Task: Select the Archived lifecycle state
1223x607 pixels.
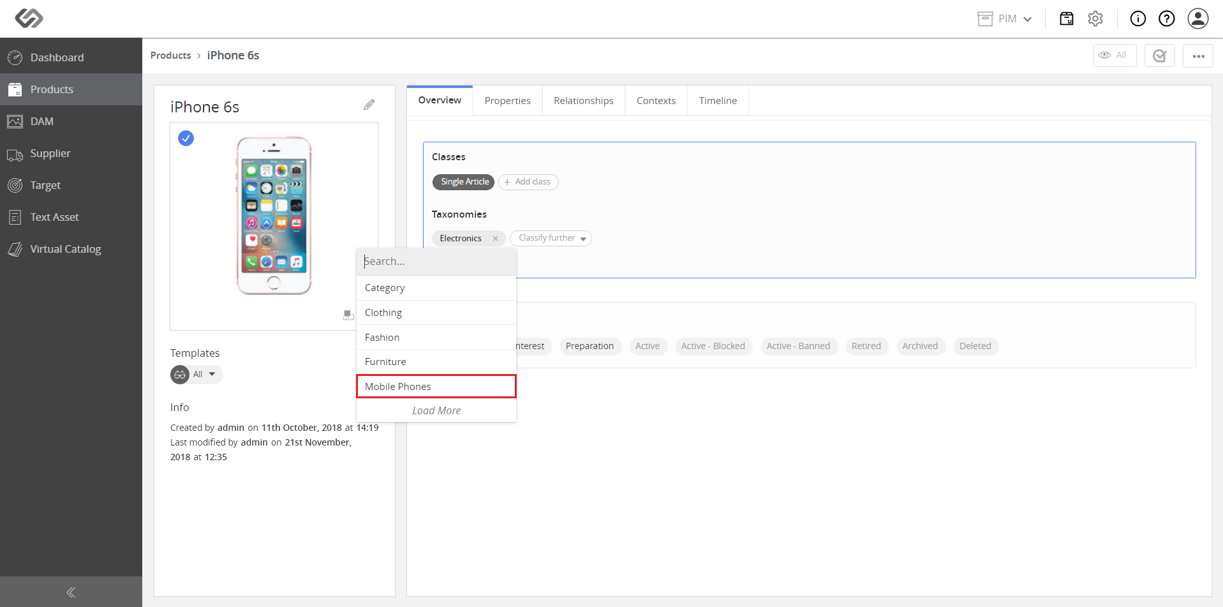Action: tap(920, 346)
